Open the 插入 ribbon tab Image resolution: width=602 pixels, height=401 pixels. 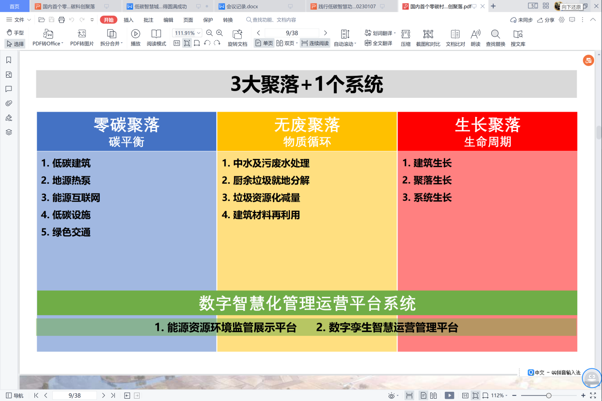coord(129,20)
